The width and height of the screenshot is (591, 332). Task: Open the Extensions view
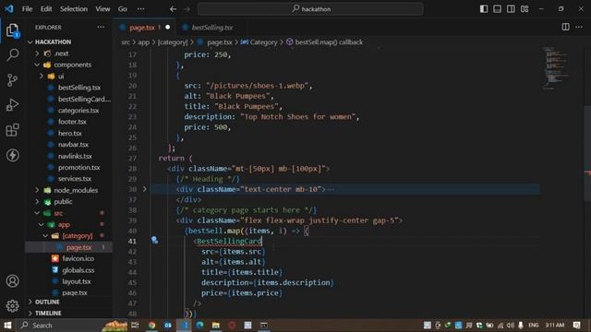pos(12,130)
